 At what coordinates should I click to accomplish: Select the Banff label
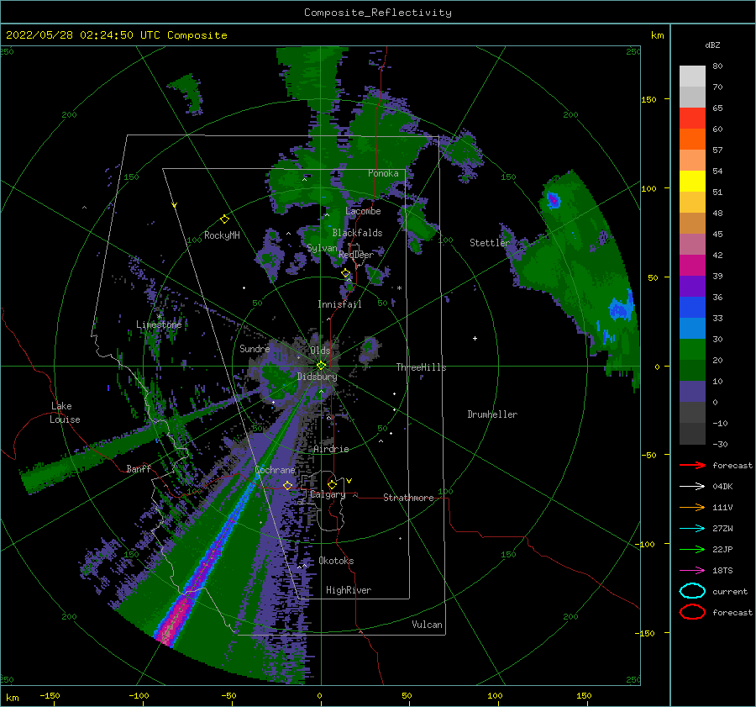(x=139, y=468)
